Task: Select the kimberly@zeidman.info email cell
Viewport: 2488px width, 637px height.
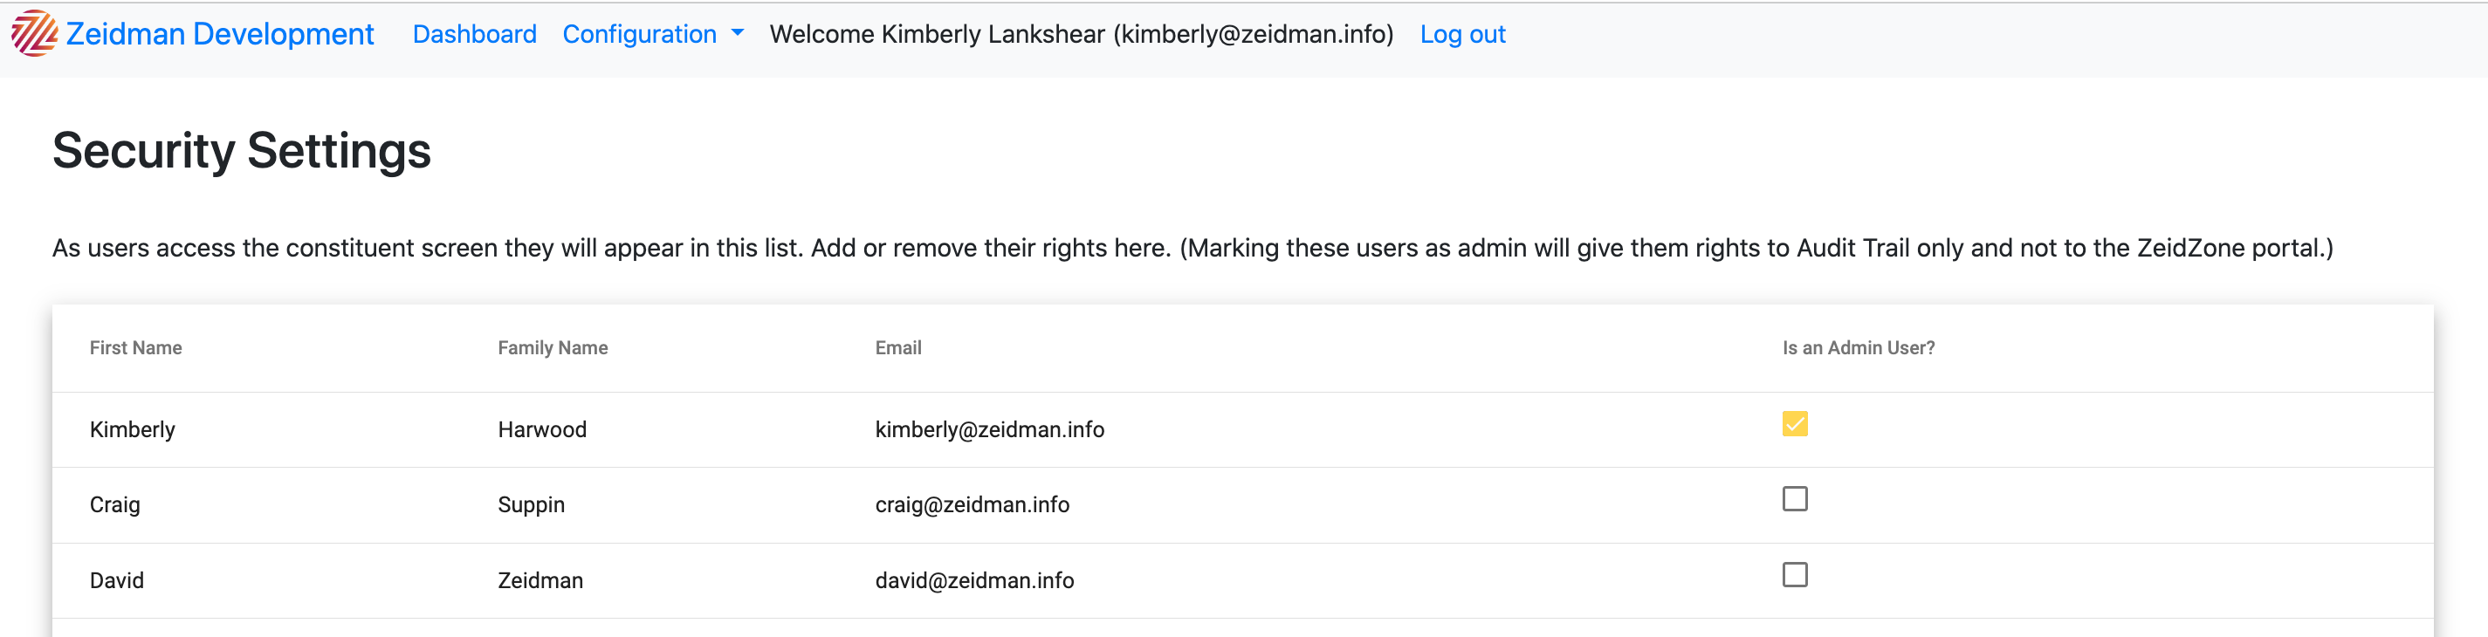Action: point(989,429)
